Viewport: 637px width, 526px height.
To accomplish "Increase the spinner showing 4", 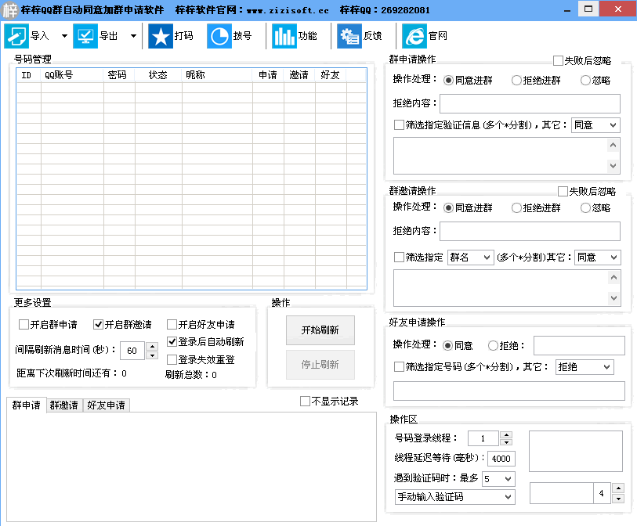I will [x=618, y=488].
